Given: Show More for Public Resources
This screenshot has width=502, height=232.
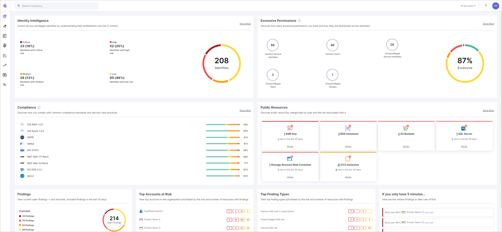Looking at the screenshot, I should click(x=488, y=111).
